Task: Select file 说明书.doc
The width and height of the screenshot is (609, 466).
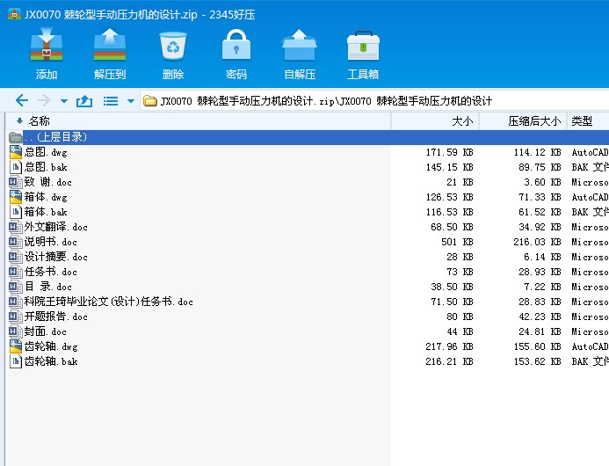Action: (x=51, y=242)
